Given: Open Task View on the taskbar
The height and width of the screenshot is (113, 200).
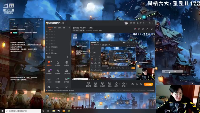Looking at the screenshot, I should [48, 111].
